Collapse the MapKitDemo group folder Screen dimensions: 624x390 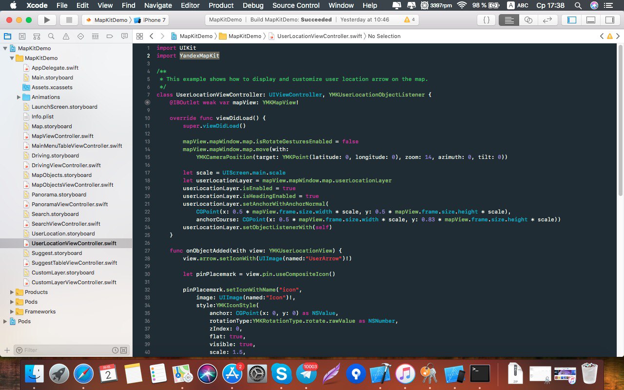tap(12, 58)
